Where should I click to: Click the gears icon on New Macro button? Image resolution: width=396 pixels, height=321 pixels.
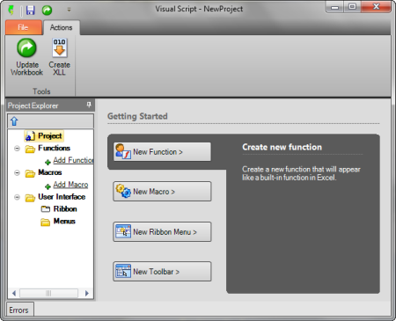click(123, 191)
